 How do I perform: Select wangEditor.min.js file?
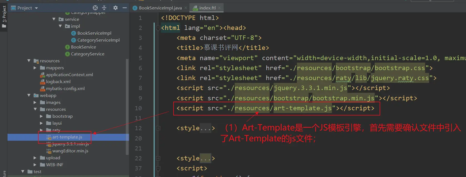(x=70, y=151)
